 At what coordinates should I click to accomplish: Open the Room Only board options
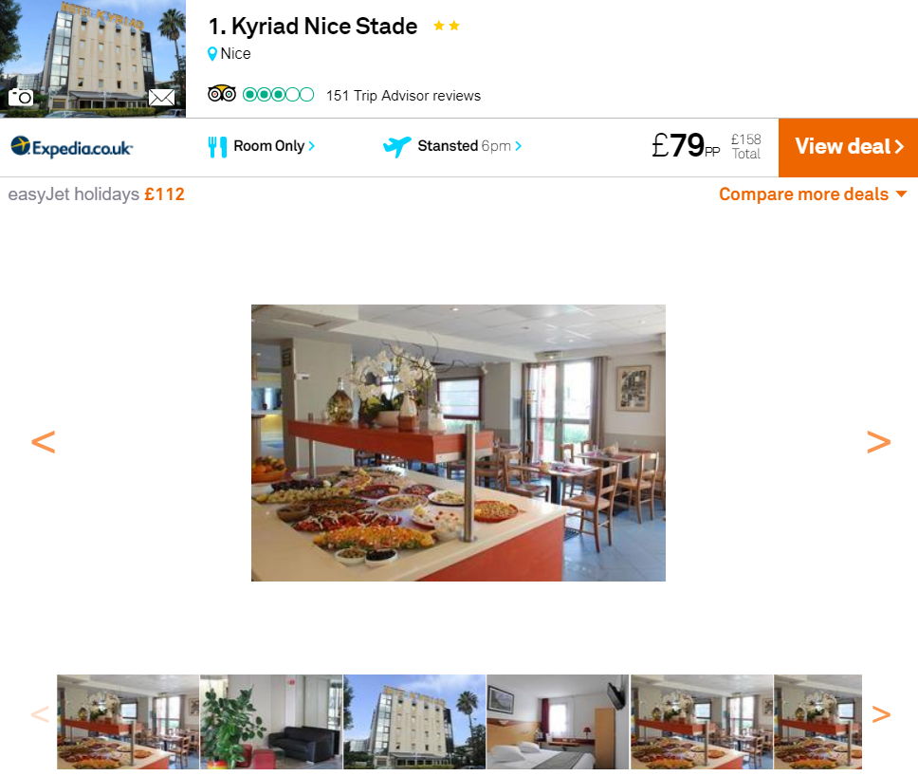274,146
